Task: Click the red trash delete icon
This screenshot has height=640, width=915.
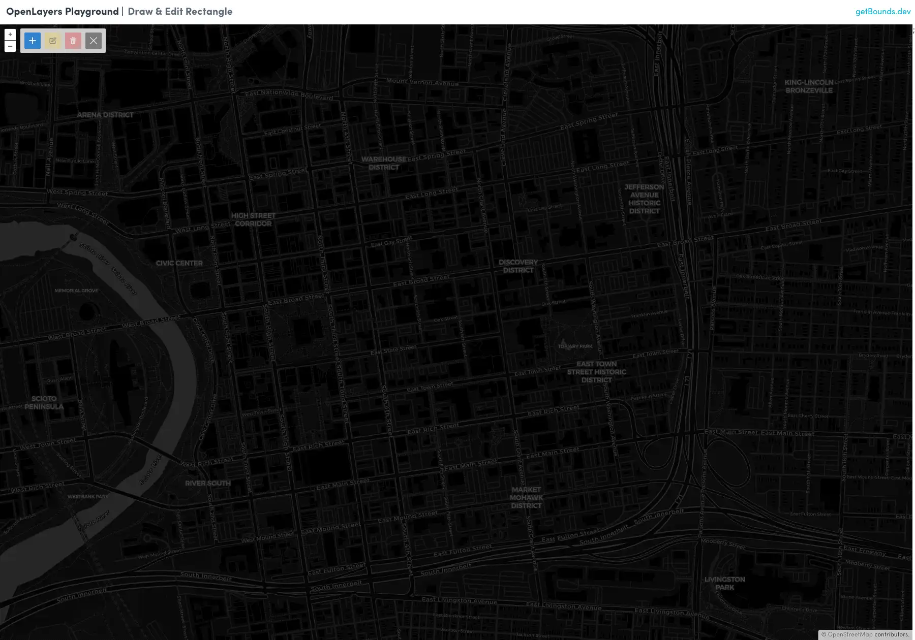Action: coord(73,41)
